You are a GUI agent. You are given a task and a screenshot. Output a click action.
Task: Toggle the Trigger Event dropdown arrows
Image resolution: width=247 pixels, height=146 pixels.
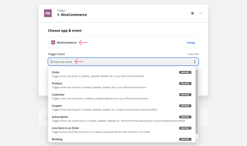click(x=195, y=62)
